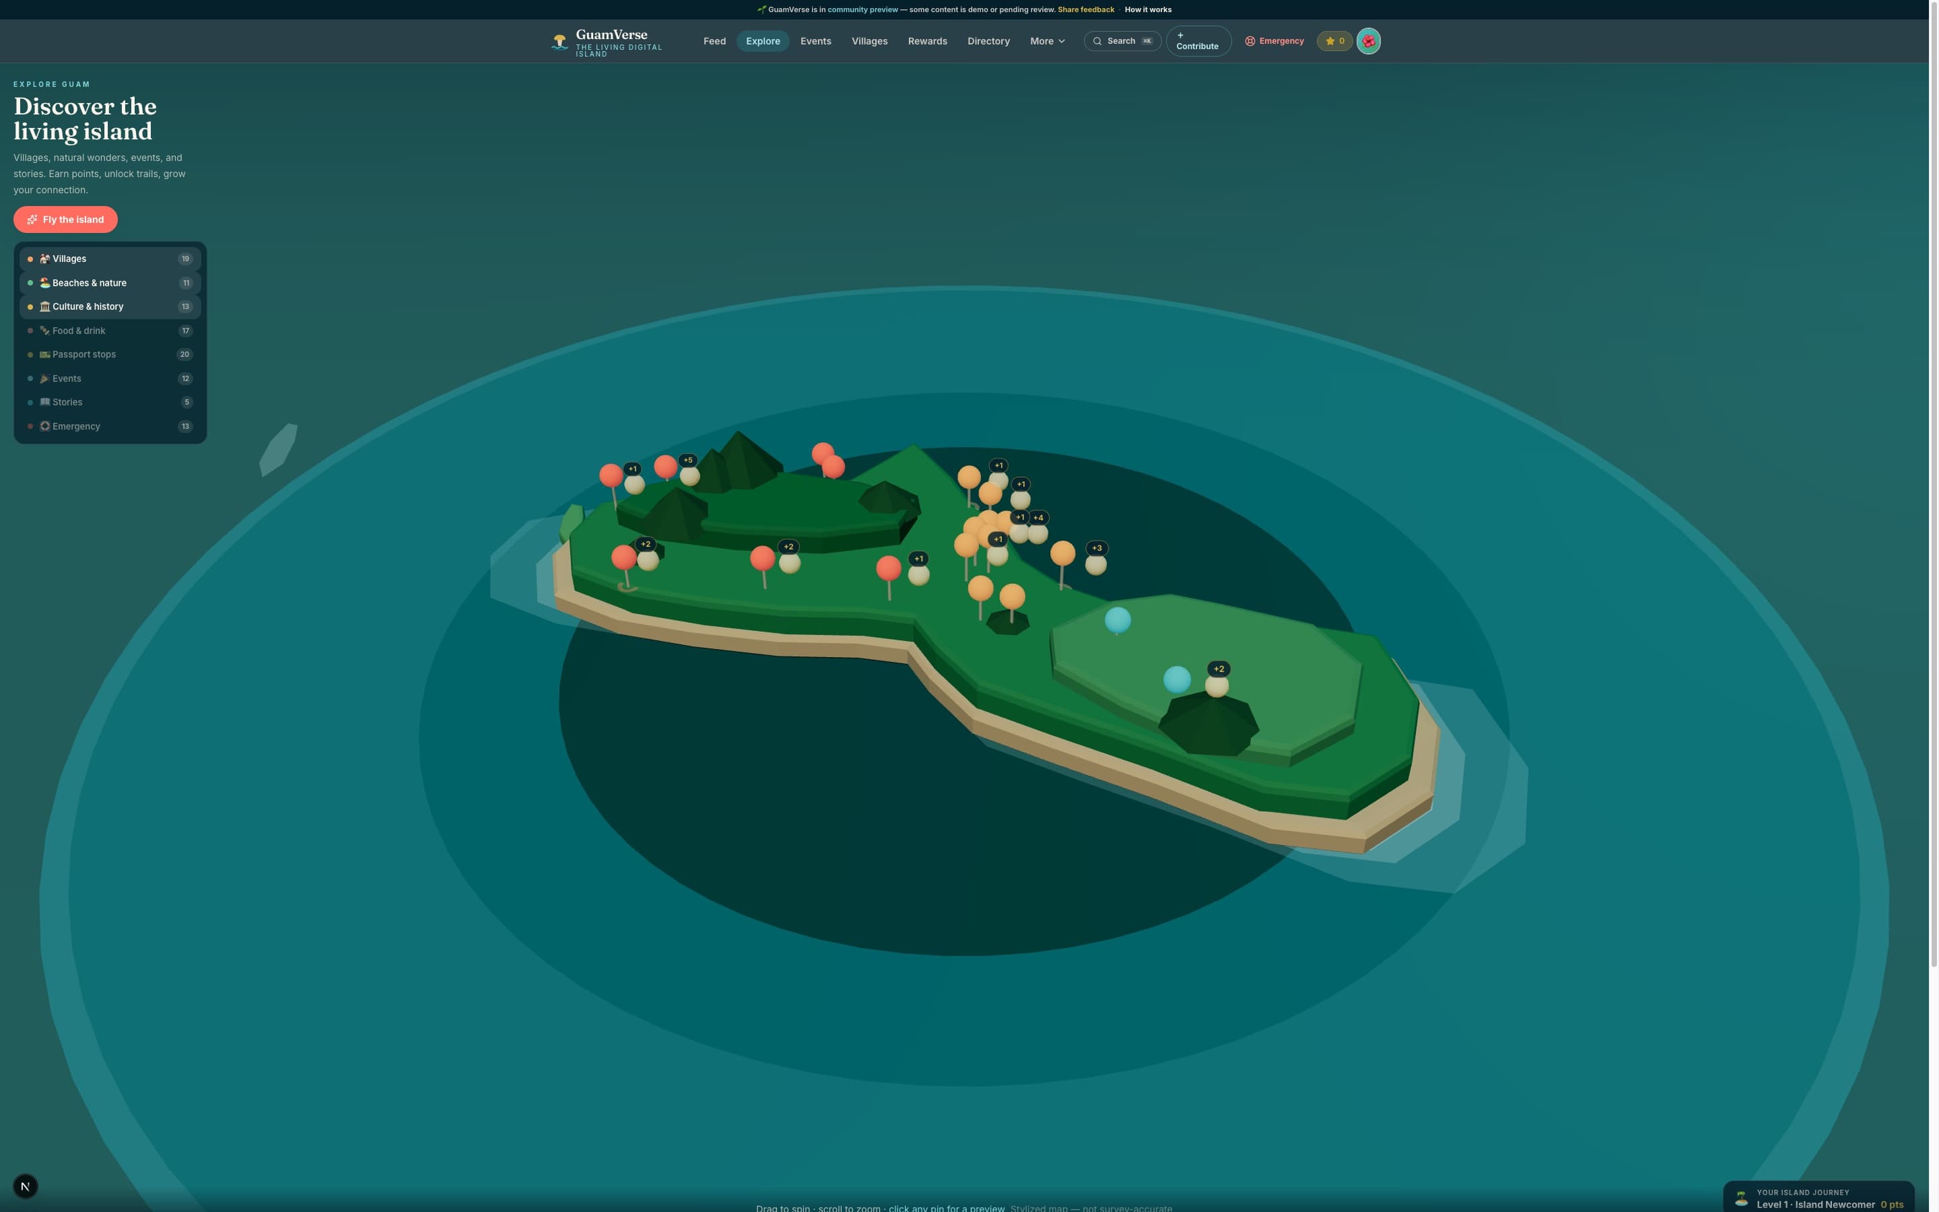Enable the Events map filter
This screenshot has width=1939, height=1212.
click(110, 378)
